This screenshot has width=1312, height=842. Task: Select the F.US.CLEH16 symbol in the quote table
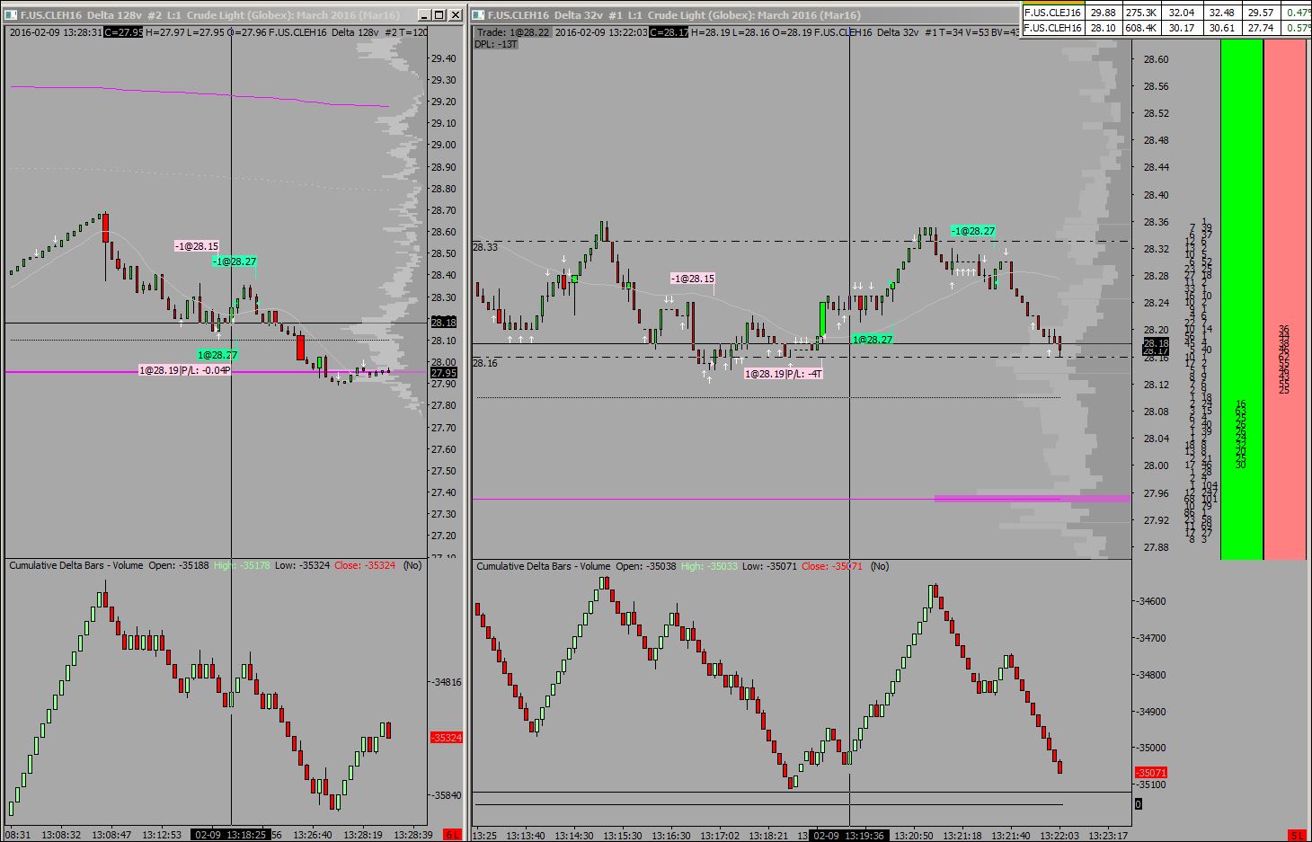coord(1052,28)
